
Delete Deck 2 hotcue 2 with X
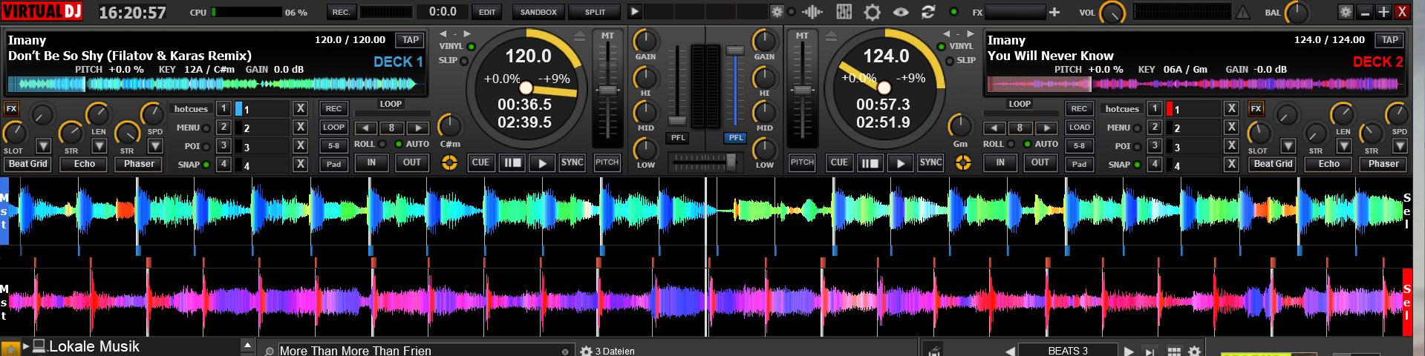1231,128
